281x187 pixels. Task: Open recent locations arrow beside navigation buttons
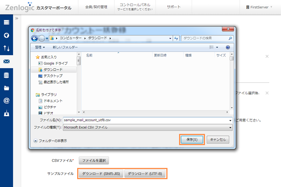tap(47, 38)
